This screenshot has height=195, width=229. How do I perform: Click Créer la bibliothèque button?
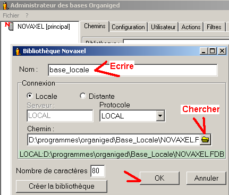coord(62,186)
